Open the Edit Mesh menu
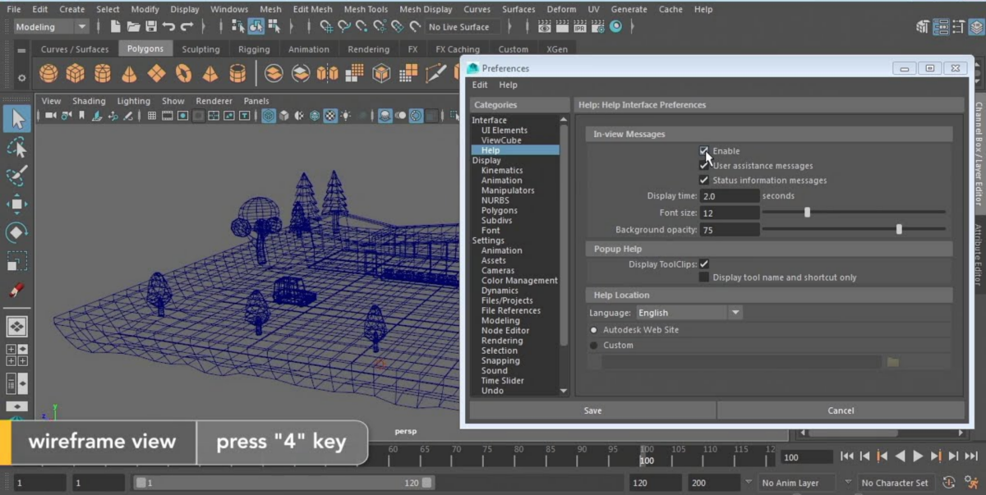Image resolution: width=986 pixels, height=495 pixels. pos(312,9)
